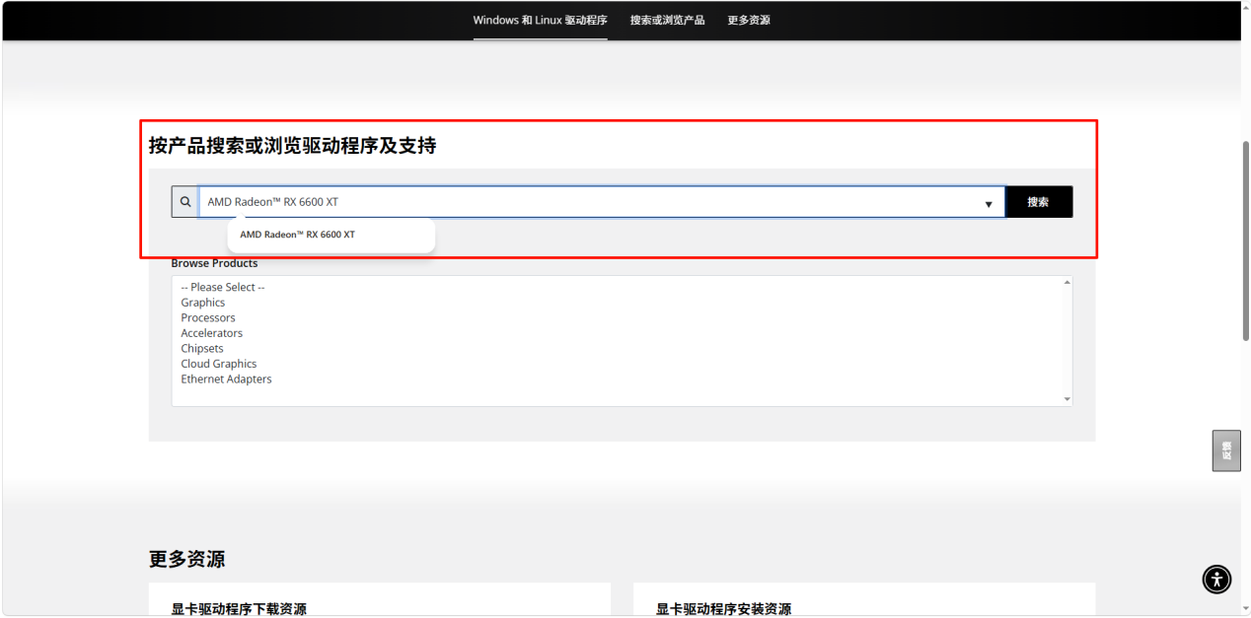The image size is (1251, 618).
Task: Click into the product search field
Action: pos(602,202)
